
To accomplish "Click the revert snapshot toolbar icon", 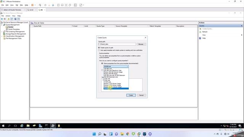I will 49,5.
